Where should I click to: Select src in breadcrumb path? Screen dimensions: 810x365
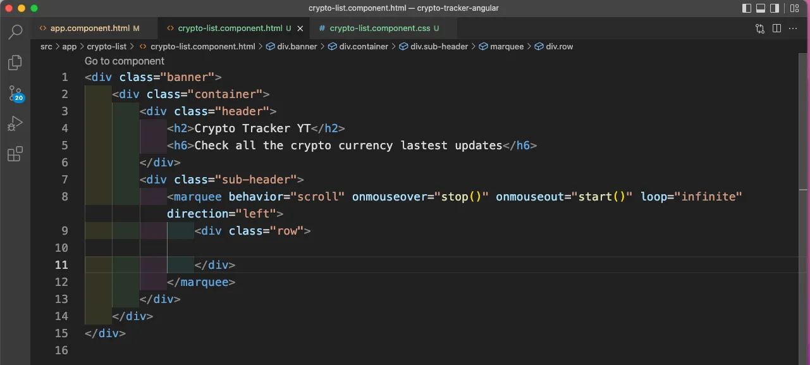tap(47, 46)
